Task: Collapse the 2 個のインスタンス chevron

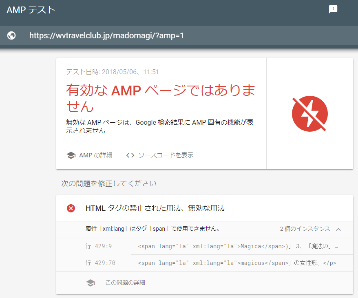Action: click(338, 229)
